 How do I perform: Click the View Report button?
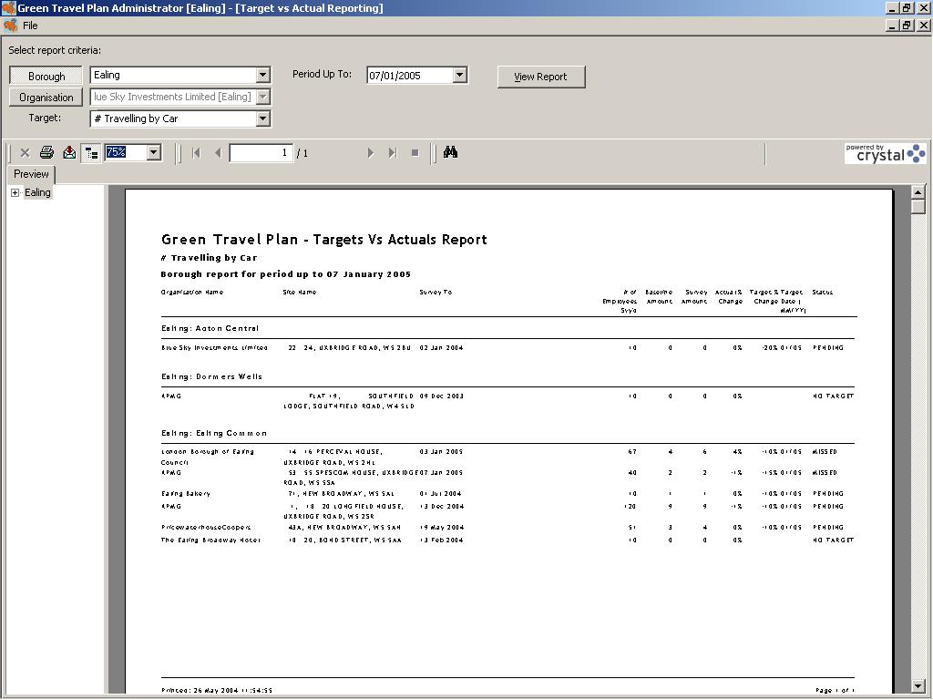pyautogui.click(x=541, y=77)
